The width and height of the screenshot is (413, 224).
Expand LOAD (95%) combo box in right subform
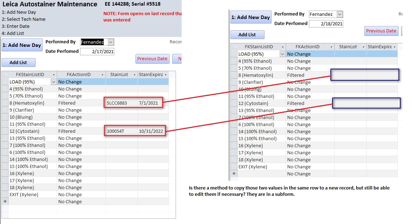[283, 54]
